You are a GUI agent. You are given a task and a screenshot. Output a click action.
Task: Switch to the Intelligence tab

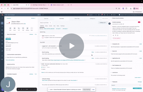point(92,18)
